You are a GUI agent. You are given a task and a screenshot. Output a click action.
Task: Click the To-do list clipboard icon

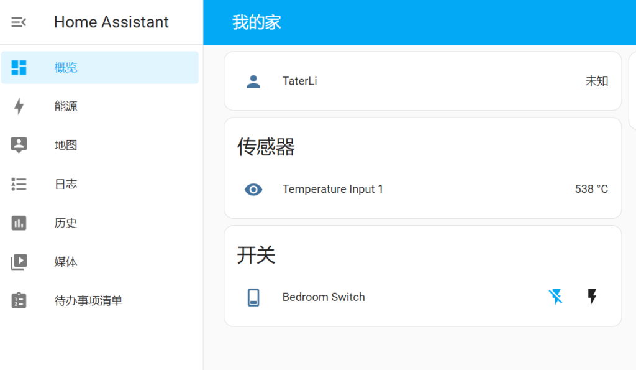[x=19, y=300]
